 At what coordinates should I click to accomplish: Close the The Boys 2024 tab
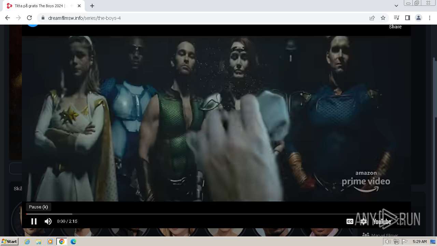[x=79, y=6]
